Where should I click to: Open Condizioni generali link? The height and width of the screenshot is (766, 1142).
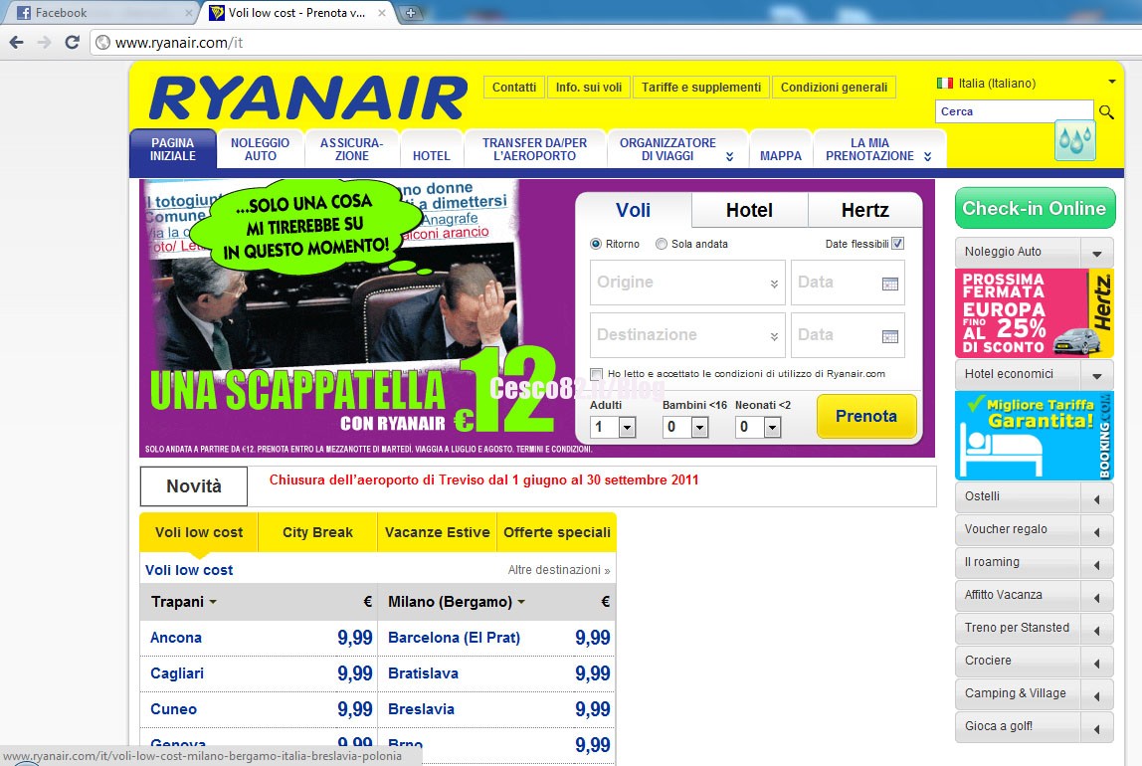click(834, 88)
